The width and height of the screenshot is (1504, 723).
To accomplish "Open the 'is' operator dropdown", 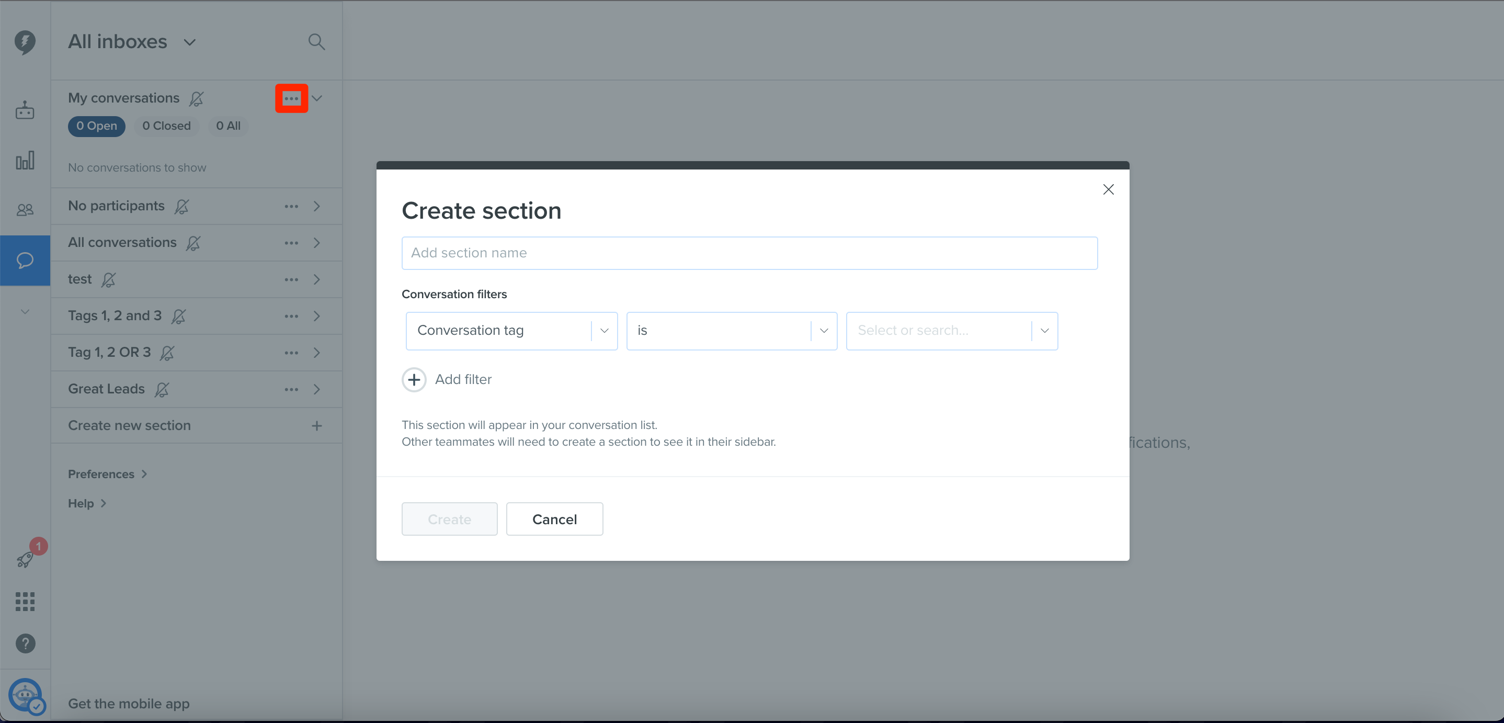I will click(x=732, y=331).
